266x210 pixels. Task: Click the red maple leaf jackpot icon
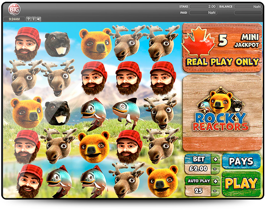point(199,41)
